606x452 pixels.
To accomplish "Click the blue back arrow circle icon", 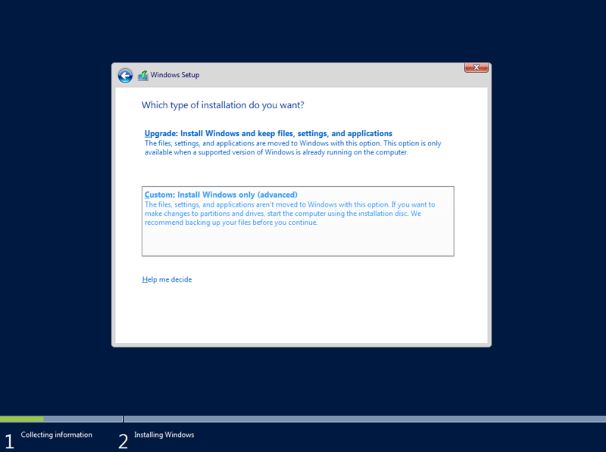I will pyautogui.click(x=125, y=75).
